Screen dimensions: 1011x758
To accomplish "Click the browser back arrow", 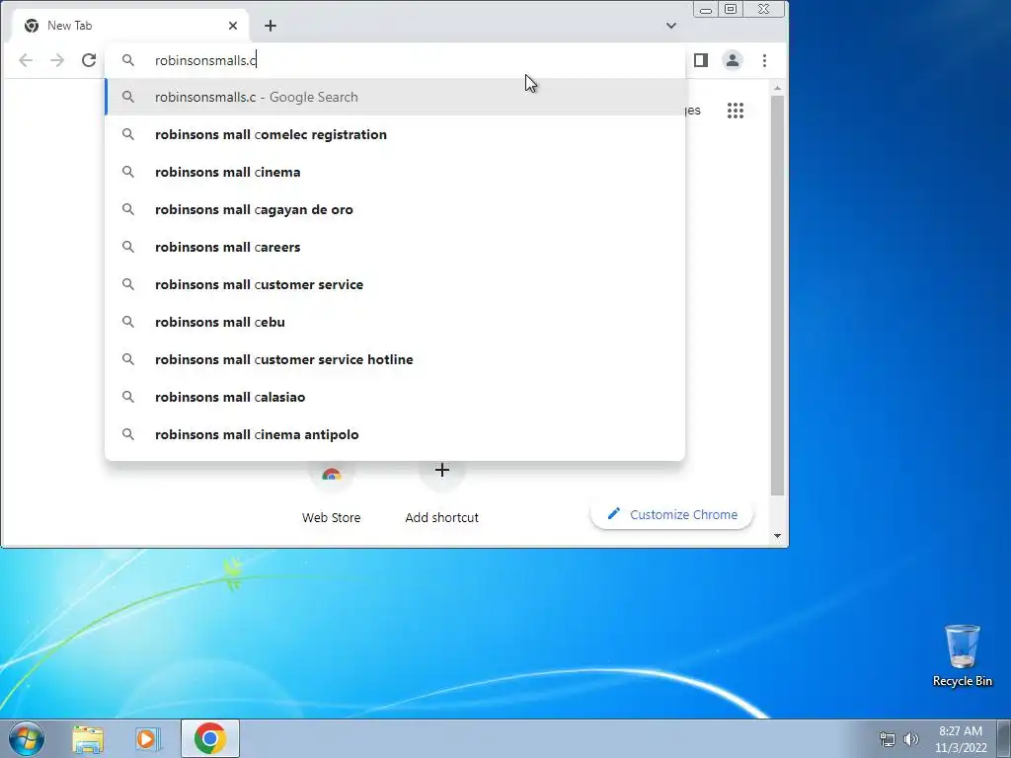I will [x=26, y=60].
